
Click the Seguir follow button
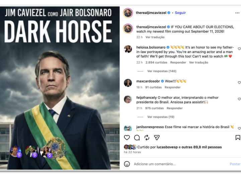coord(180,13)
